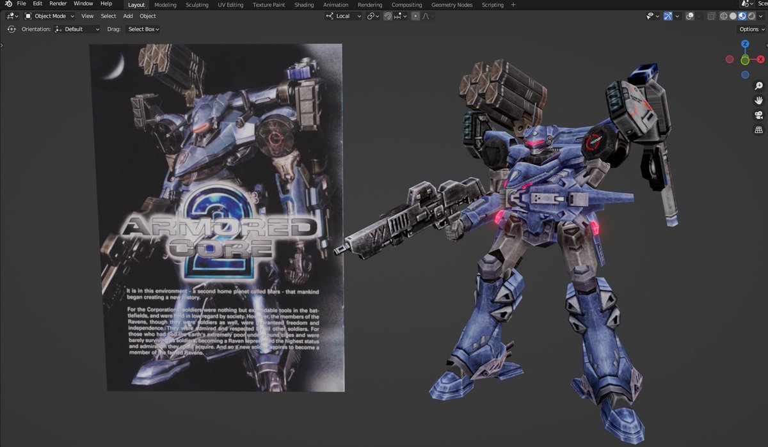
Task: Open the viewport Select menu
Action: [109, 16]
